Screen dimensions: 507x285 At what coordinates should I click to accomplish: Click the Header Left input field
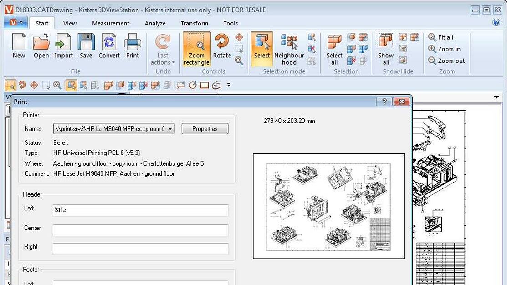(x=140, y=210)
